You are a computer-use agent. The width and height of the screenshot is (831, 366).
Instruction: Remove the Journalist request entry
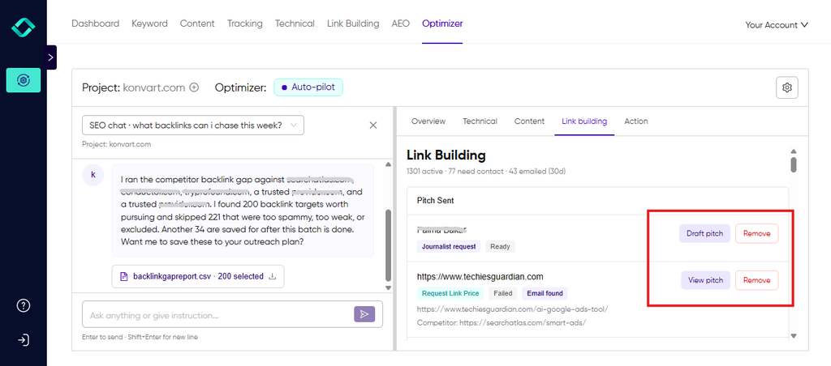(756, 233)
